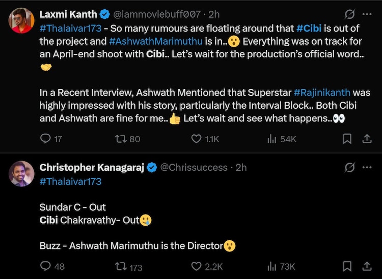382x279 pixels.
Task: View analytics of Christopher Kanagaraj's tweet
Action: [x=272, y=266]
